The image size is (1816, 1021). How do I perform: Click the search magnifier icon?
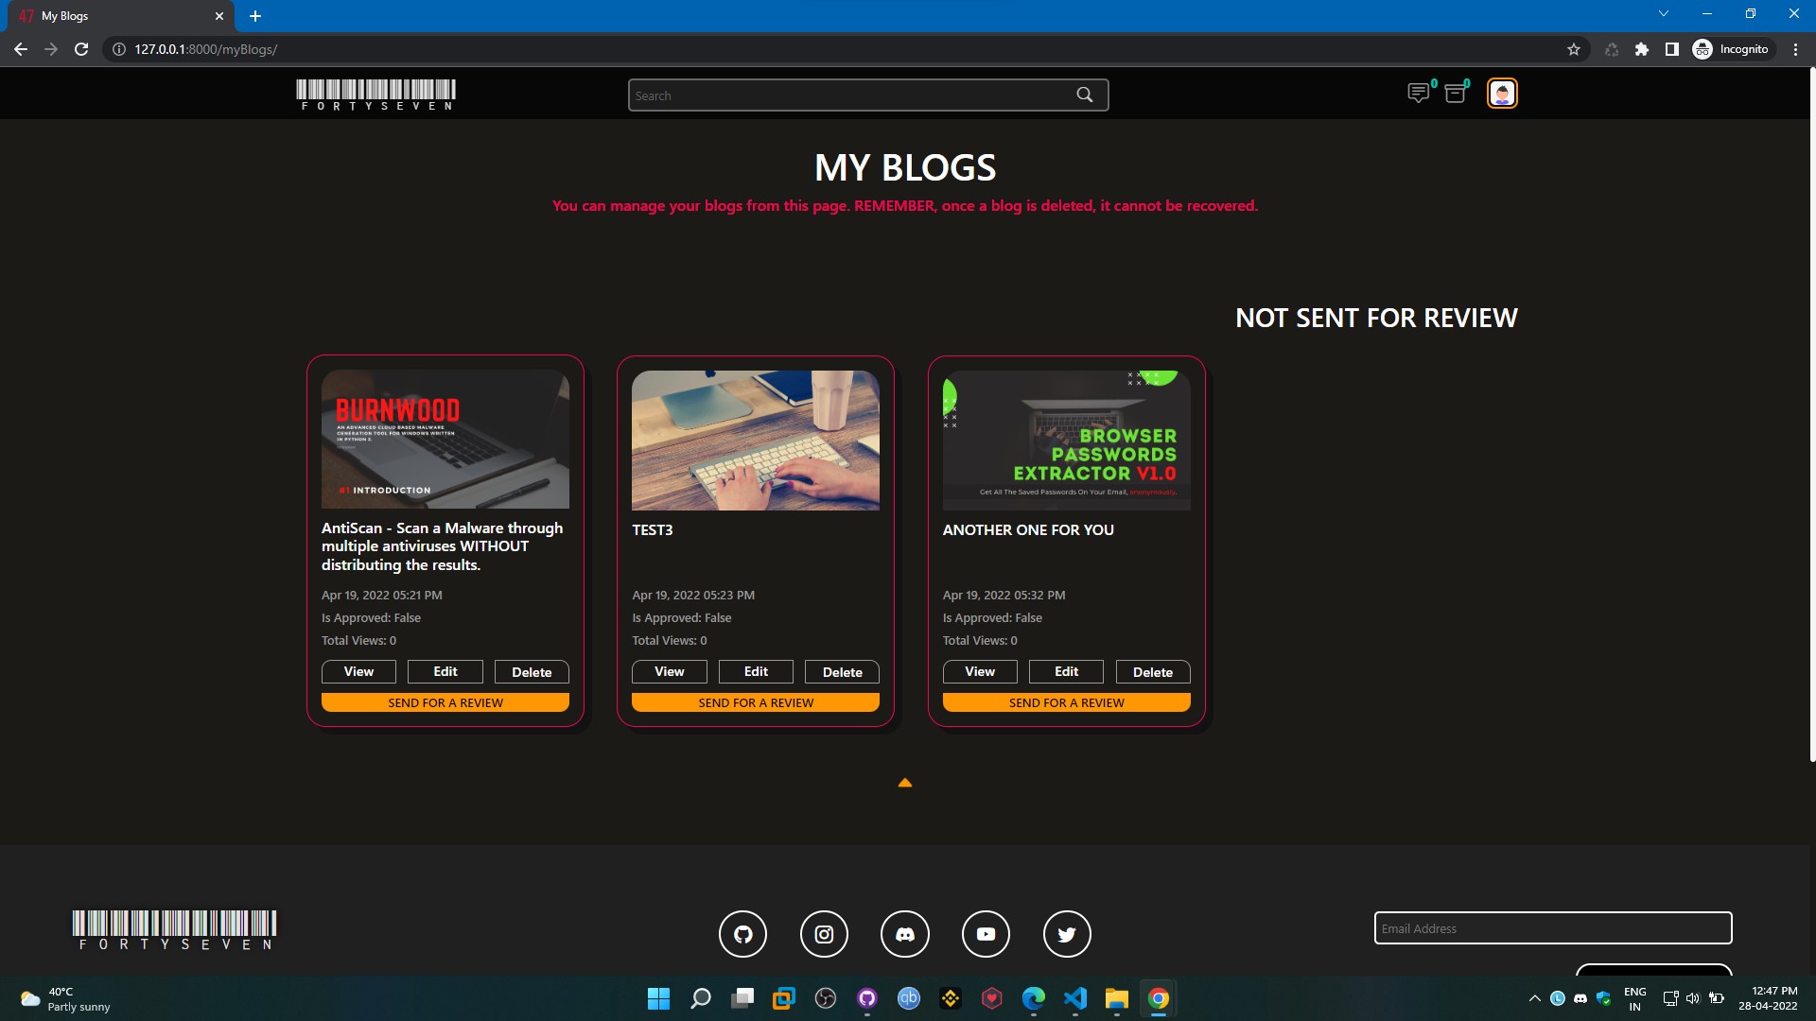point(1084,95)
